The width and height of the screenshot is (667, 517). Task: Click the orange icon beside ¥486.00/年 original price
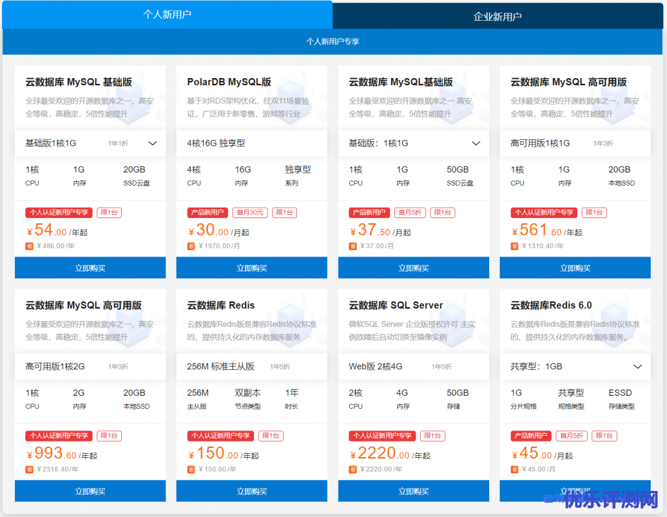click(x=29, y=246)
